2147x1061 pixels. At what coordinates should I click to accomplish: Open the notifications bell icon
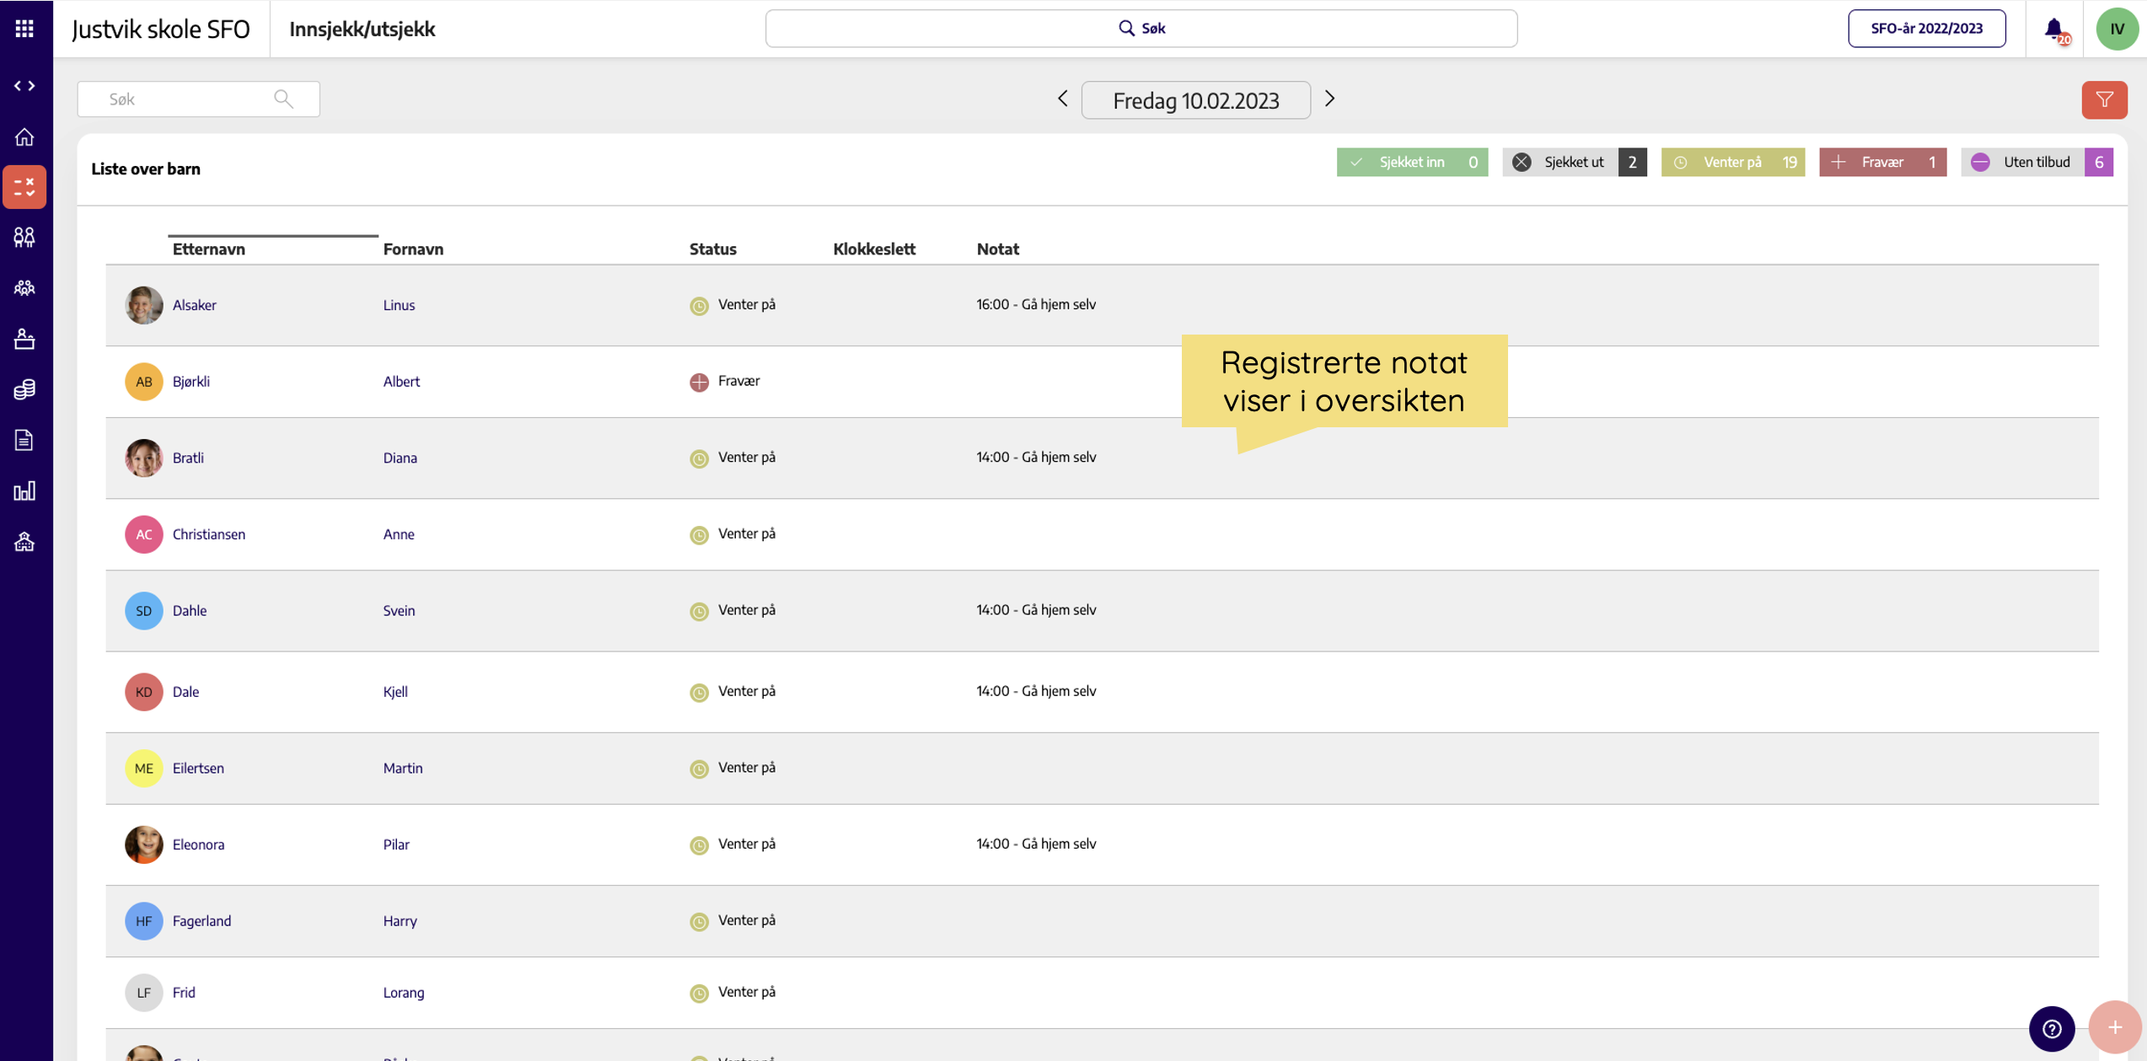point(2054,29)
